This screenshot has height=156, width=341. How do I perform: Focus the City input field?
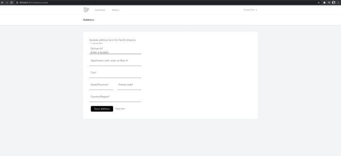click(115, 73)
